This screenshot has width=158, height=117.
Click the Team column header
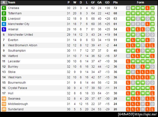point(12,2)
